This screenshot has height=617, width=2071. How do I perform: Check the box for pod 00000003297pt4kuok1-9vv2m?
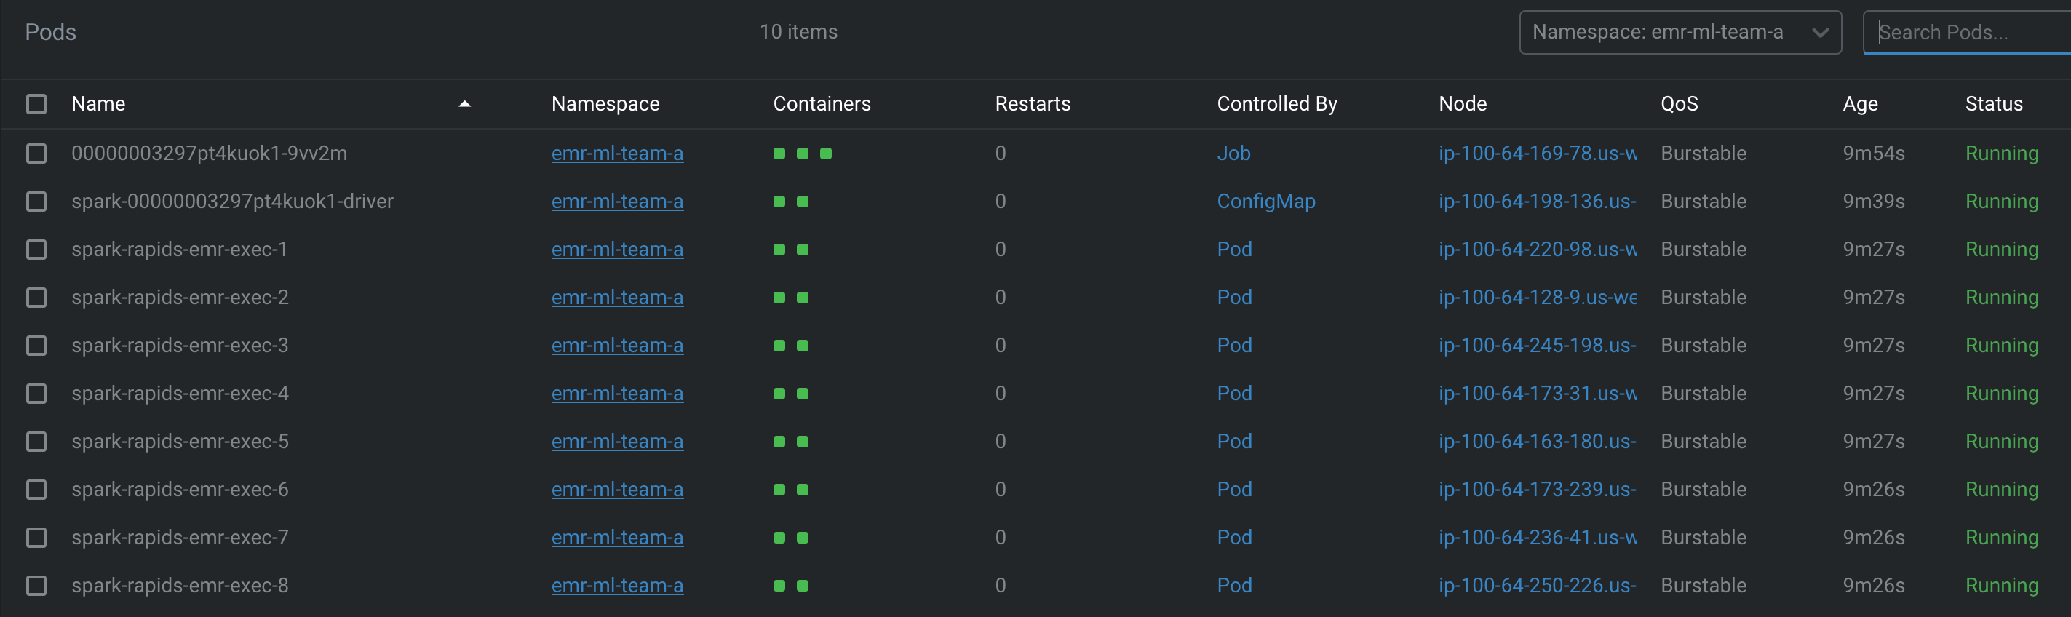coord(36,154)
